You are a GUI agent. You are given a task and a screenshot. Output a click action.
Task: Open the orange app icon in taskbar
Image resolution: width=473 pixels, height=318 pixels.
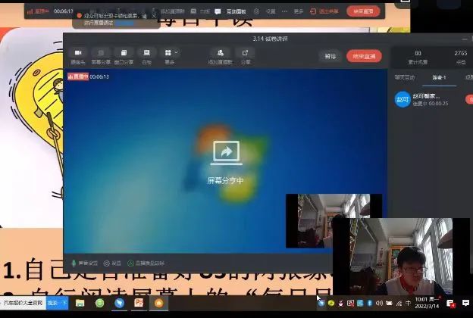(159, 303)
